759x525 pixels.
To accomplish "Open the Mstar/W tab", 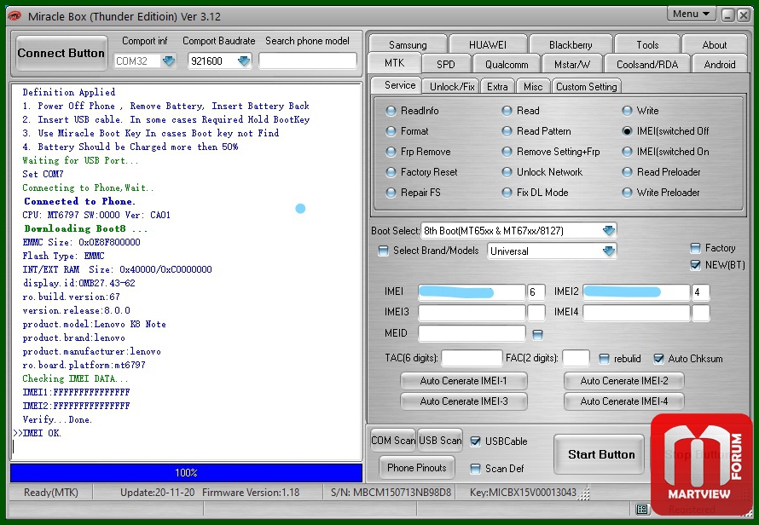I will [572, 65].
